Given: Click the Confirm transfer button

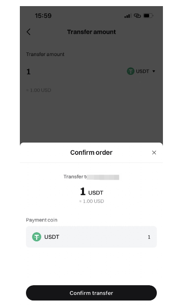Looking at the screenshot, I should (x=91, y=293).
